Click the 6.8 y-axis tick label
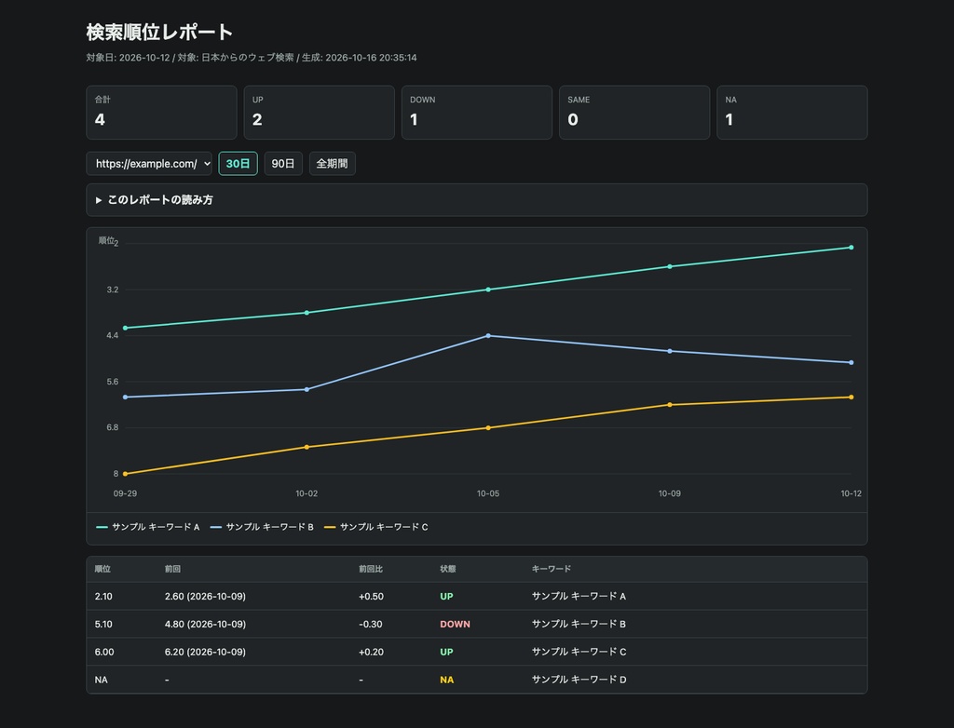This screenshot has height=728, width=954. coord(113,427)
